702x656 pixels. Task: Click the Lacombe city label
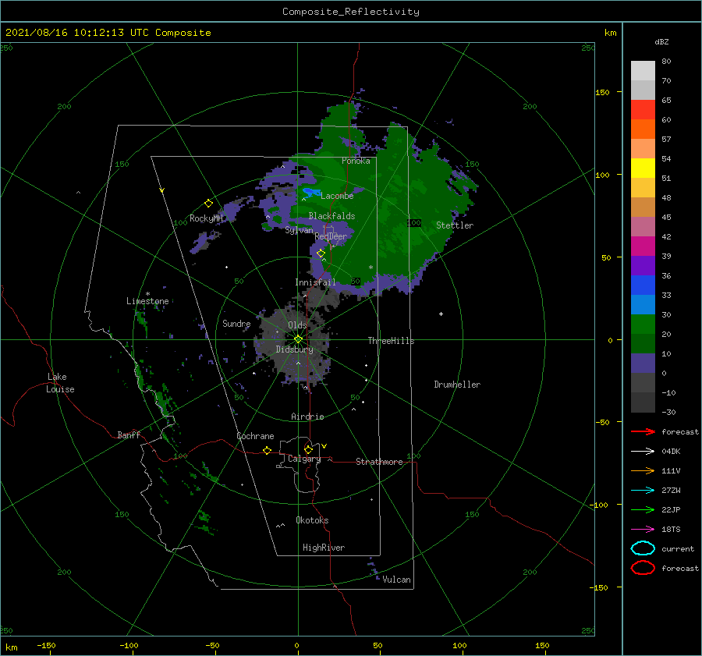(337, 196)
